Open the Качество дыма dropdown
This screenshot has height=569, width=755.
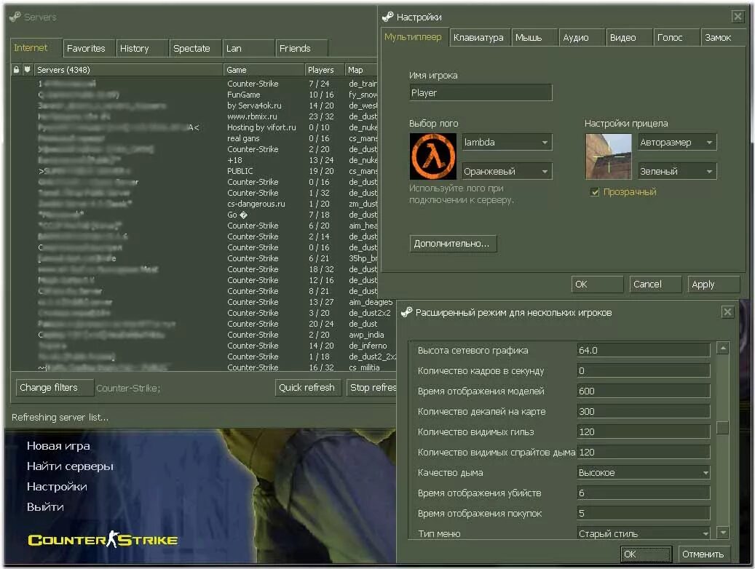644,473
